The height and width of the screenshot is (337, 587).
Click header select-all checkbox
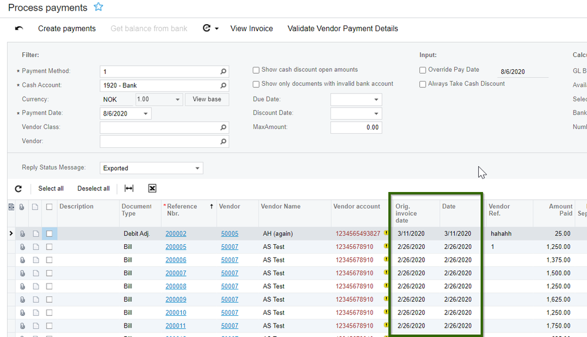(49, 207)
